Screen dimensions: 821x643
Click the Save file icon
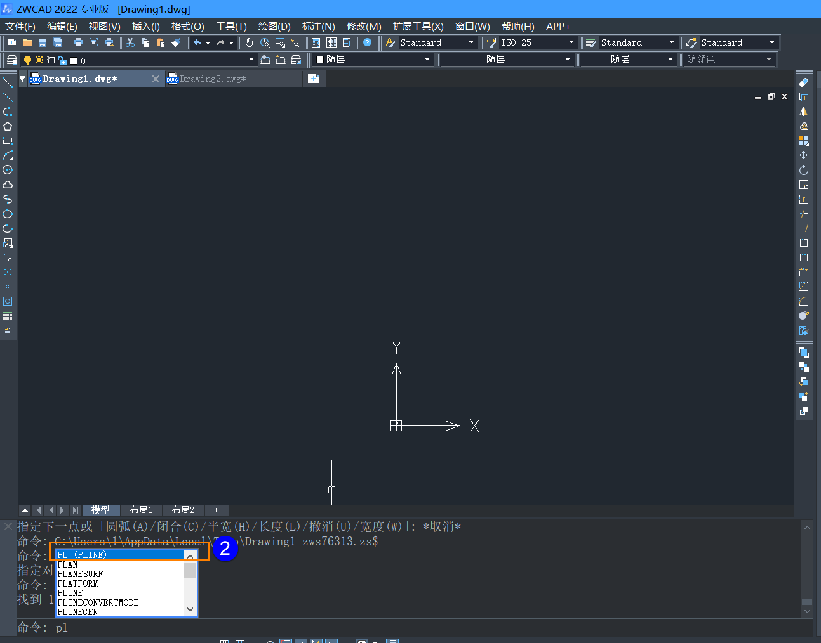43,42
